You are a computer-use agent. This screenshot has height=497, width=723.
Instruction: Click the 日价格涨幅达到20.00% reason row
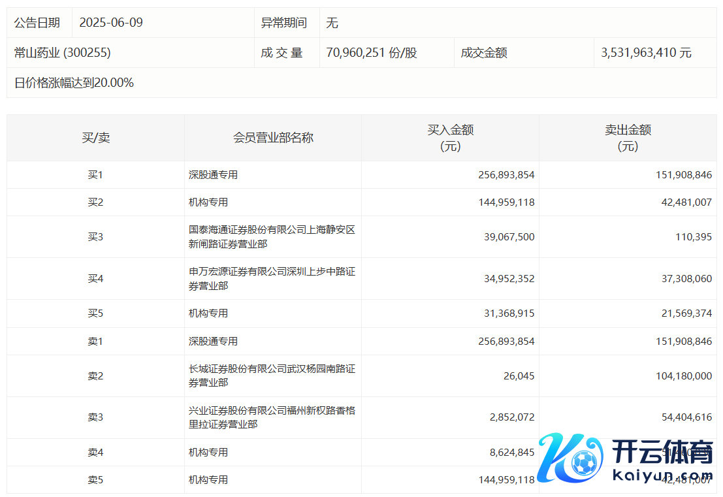pyautogui.click(x=74, y=83)
